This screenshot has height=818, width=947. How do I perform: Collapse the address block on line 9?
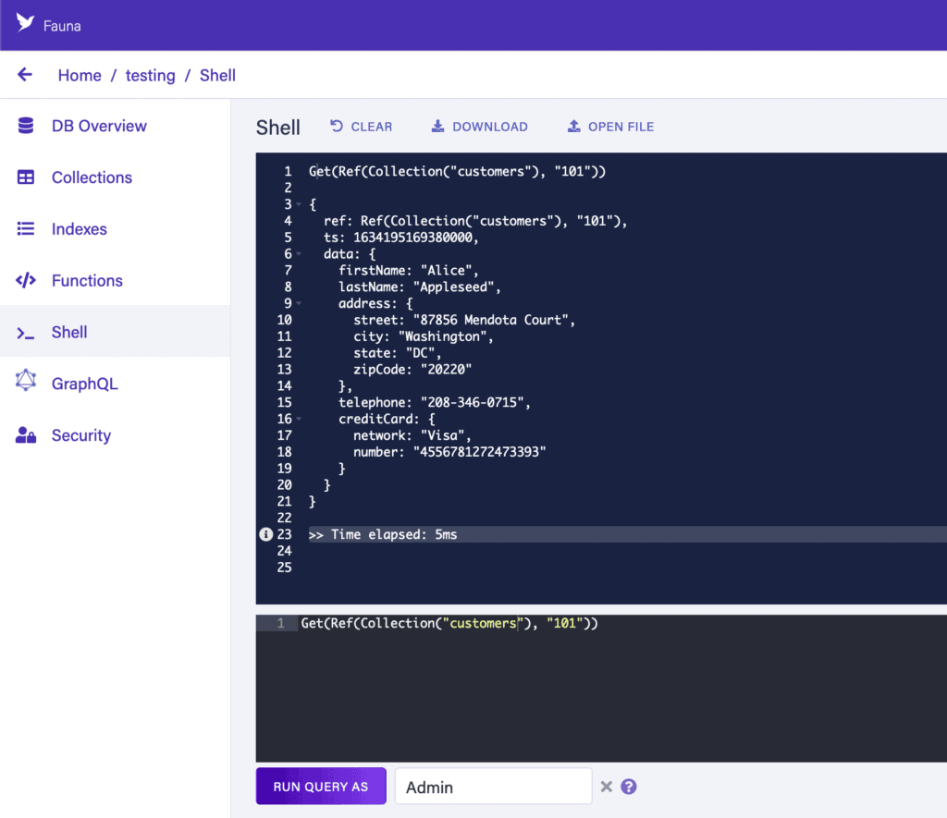(299, 304)
